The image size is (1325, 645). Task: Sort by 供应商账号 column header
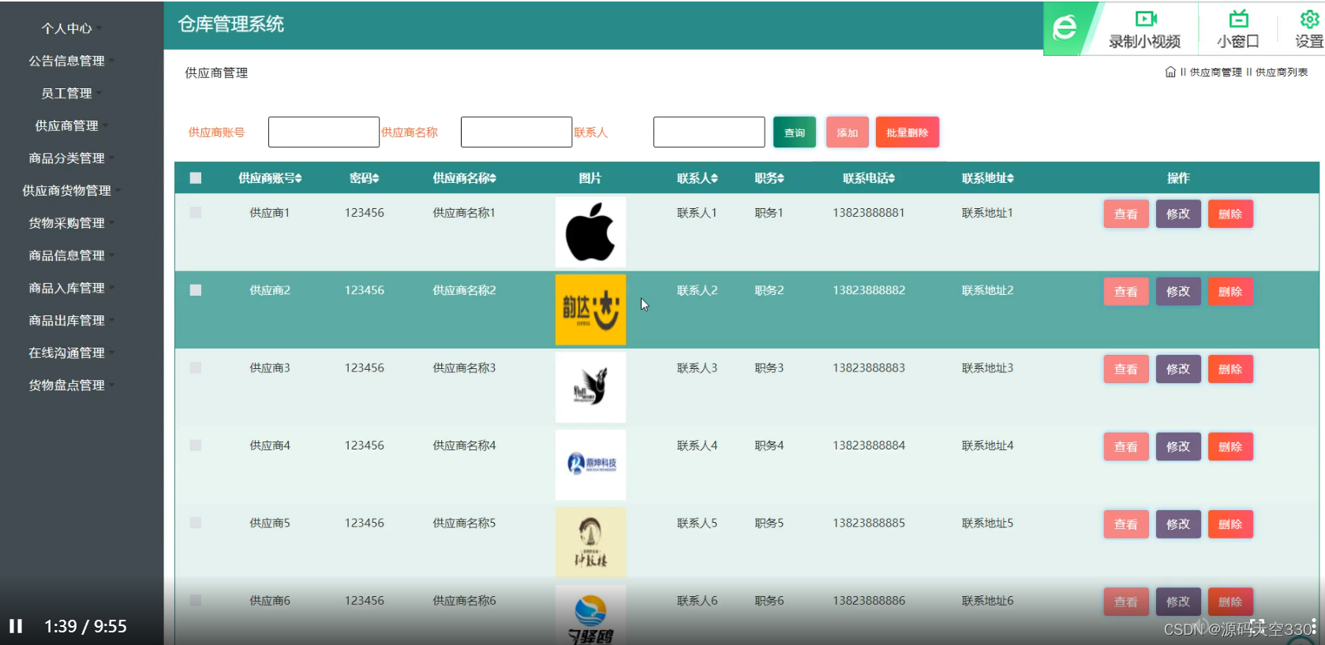coord(270,178)
